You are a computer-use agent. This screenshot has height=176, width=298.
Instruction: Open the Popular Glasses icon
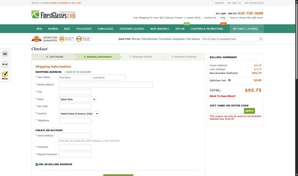pyautogui.click(x=84, y=39)
